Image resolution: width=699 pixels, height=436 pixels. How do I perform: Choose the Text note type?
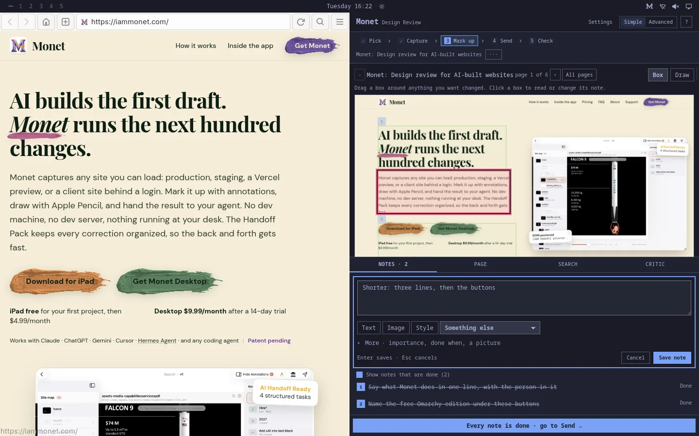click(369, 328)
